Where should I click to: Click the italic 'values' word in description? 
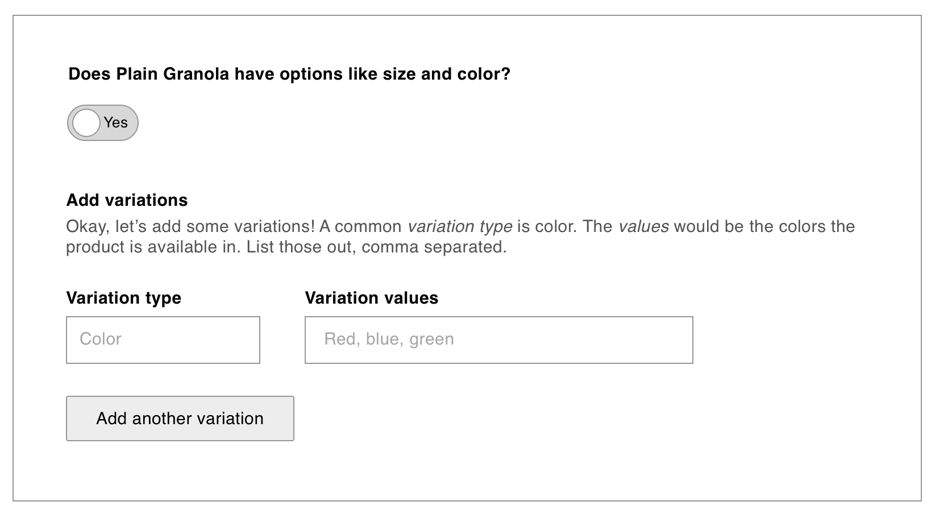pyautogui.click(x=643, y=227)
